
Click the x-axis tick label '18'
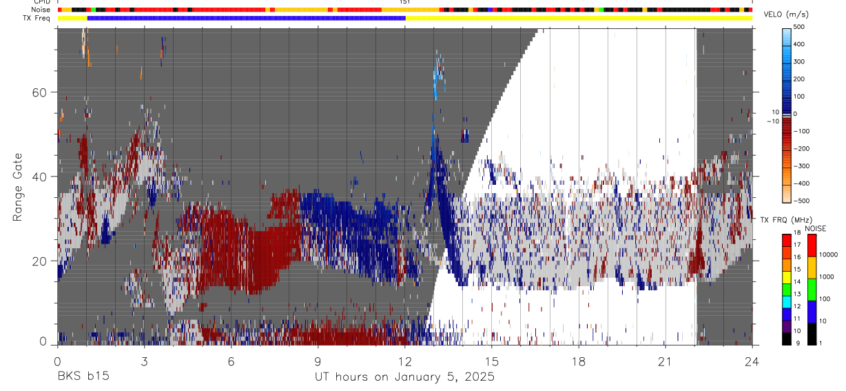579,361
